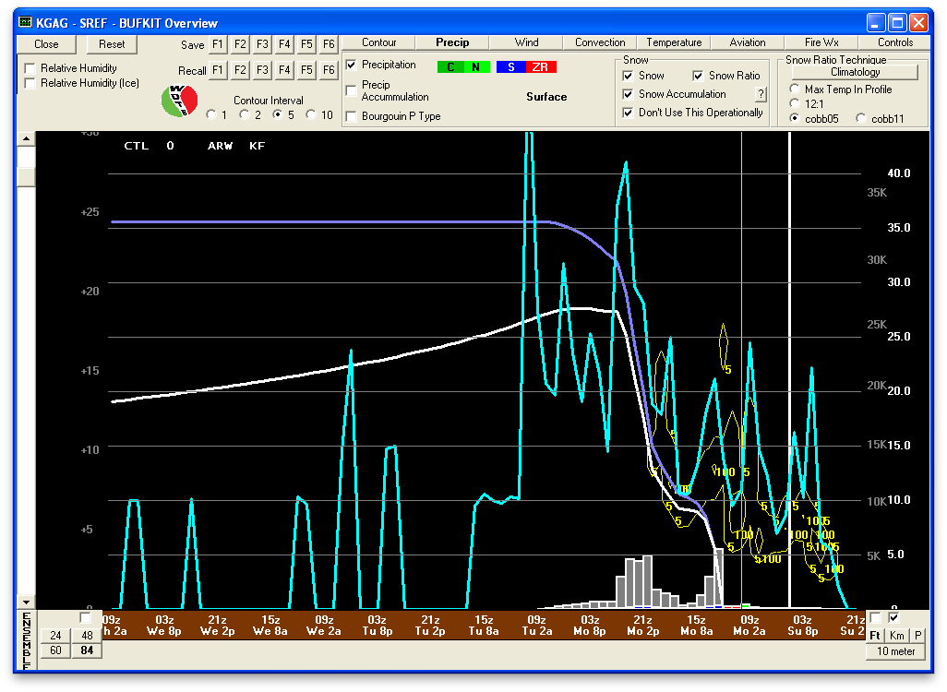Click the WDTB red-green logo icon
947x692 pixels.
[x=179, y=101]
